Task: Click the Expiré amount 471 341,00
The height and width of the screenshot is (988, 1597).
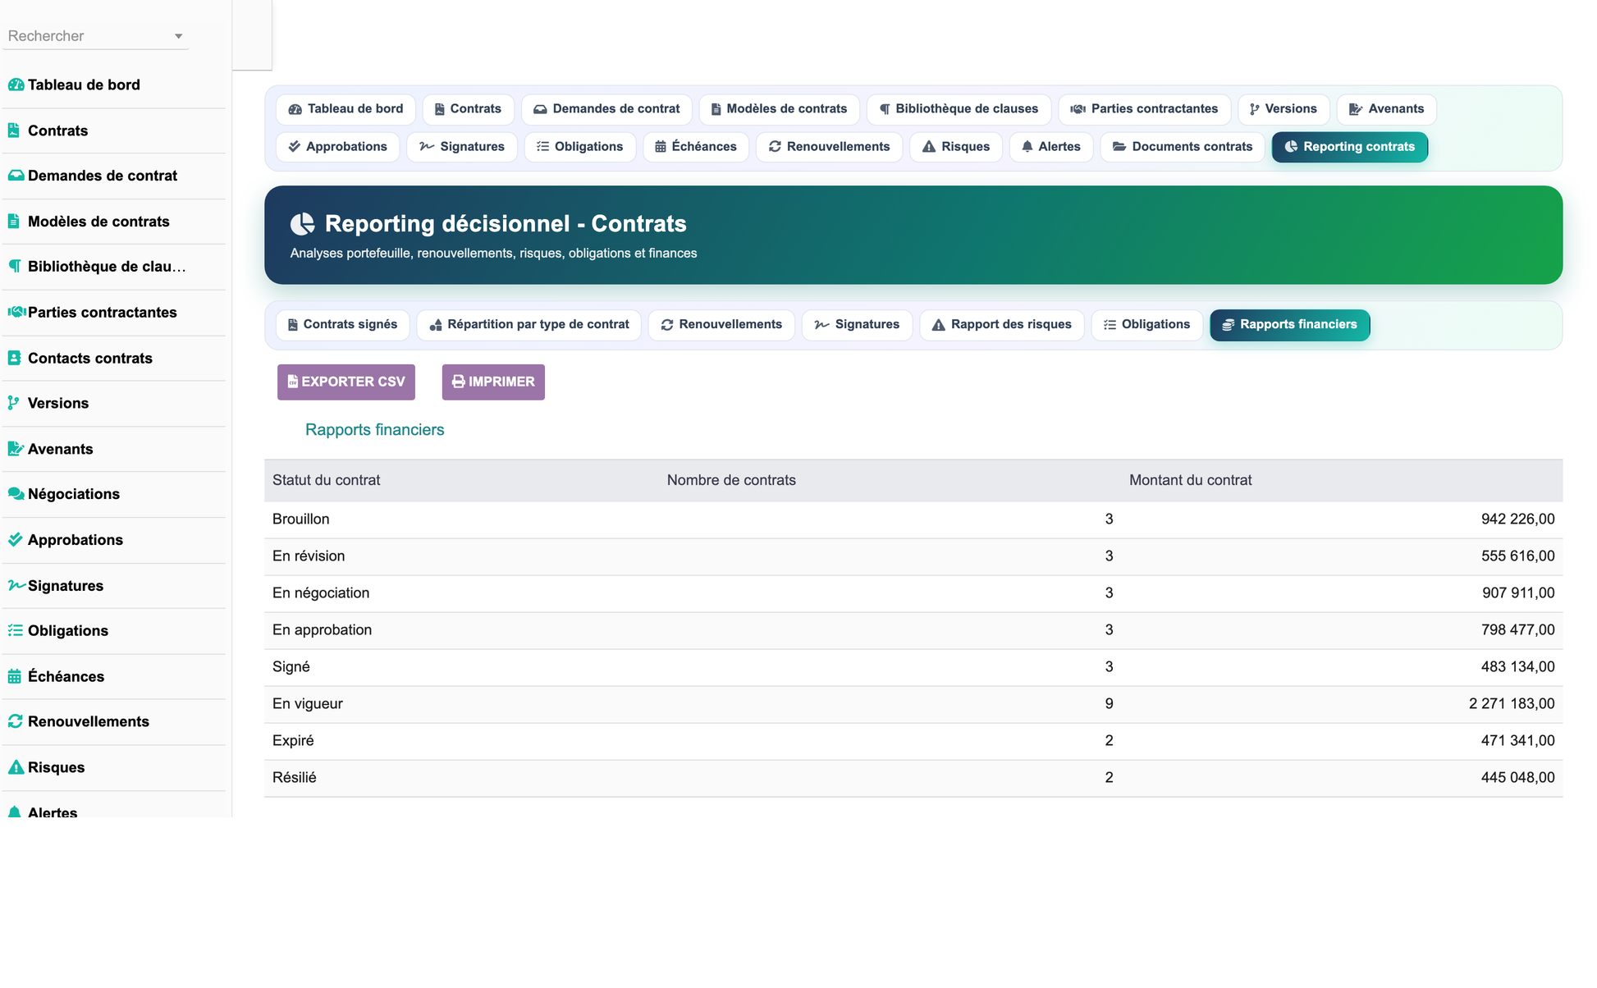Action: [1517, 740]
